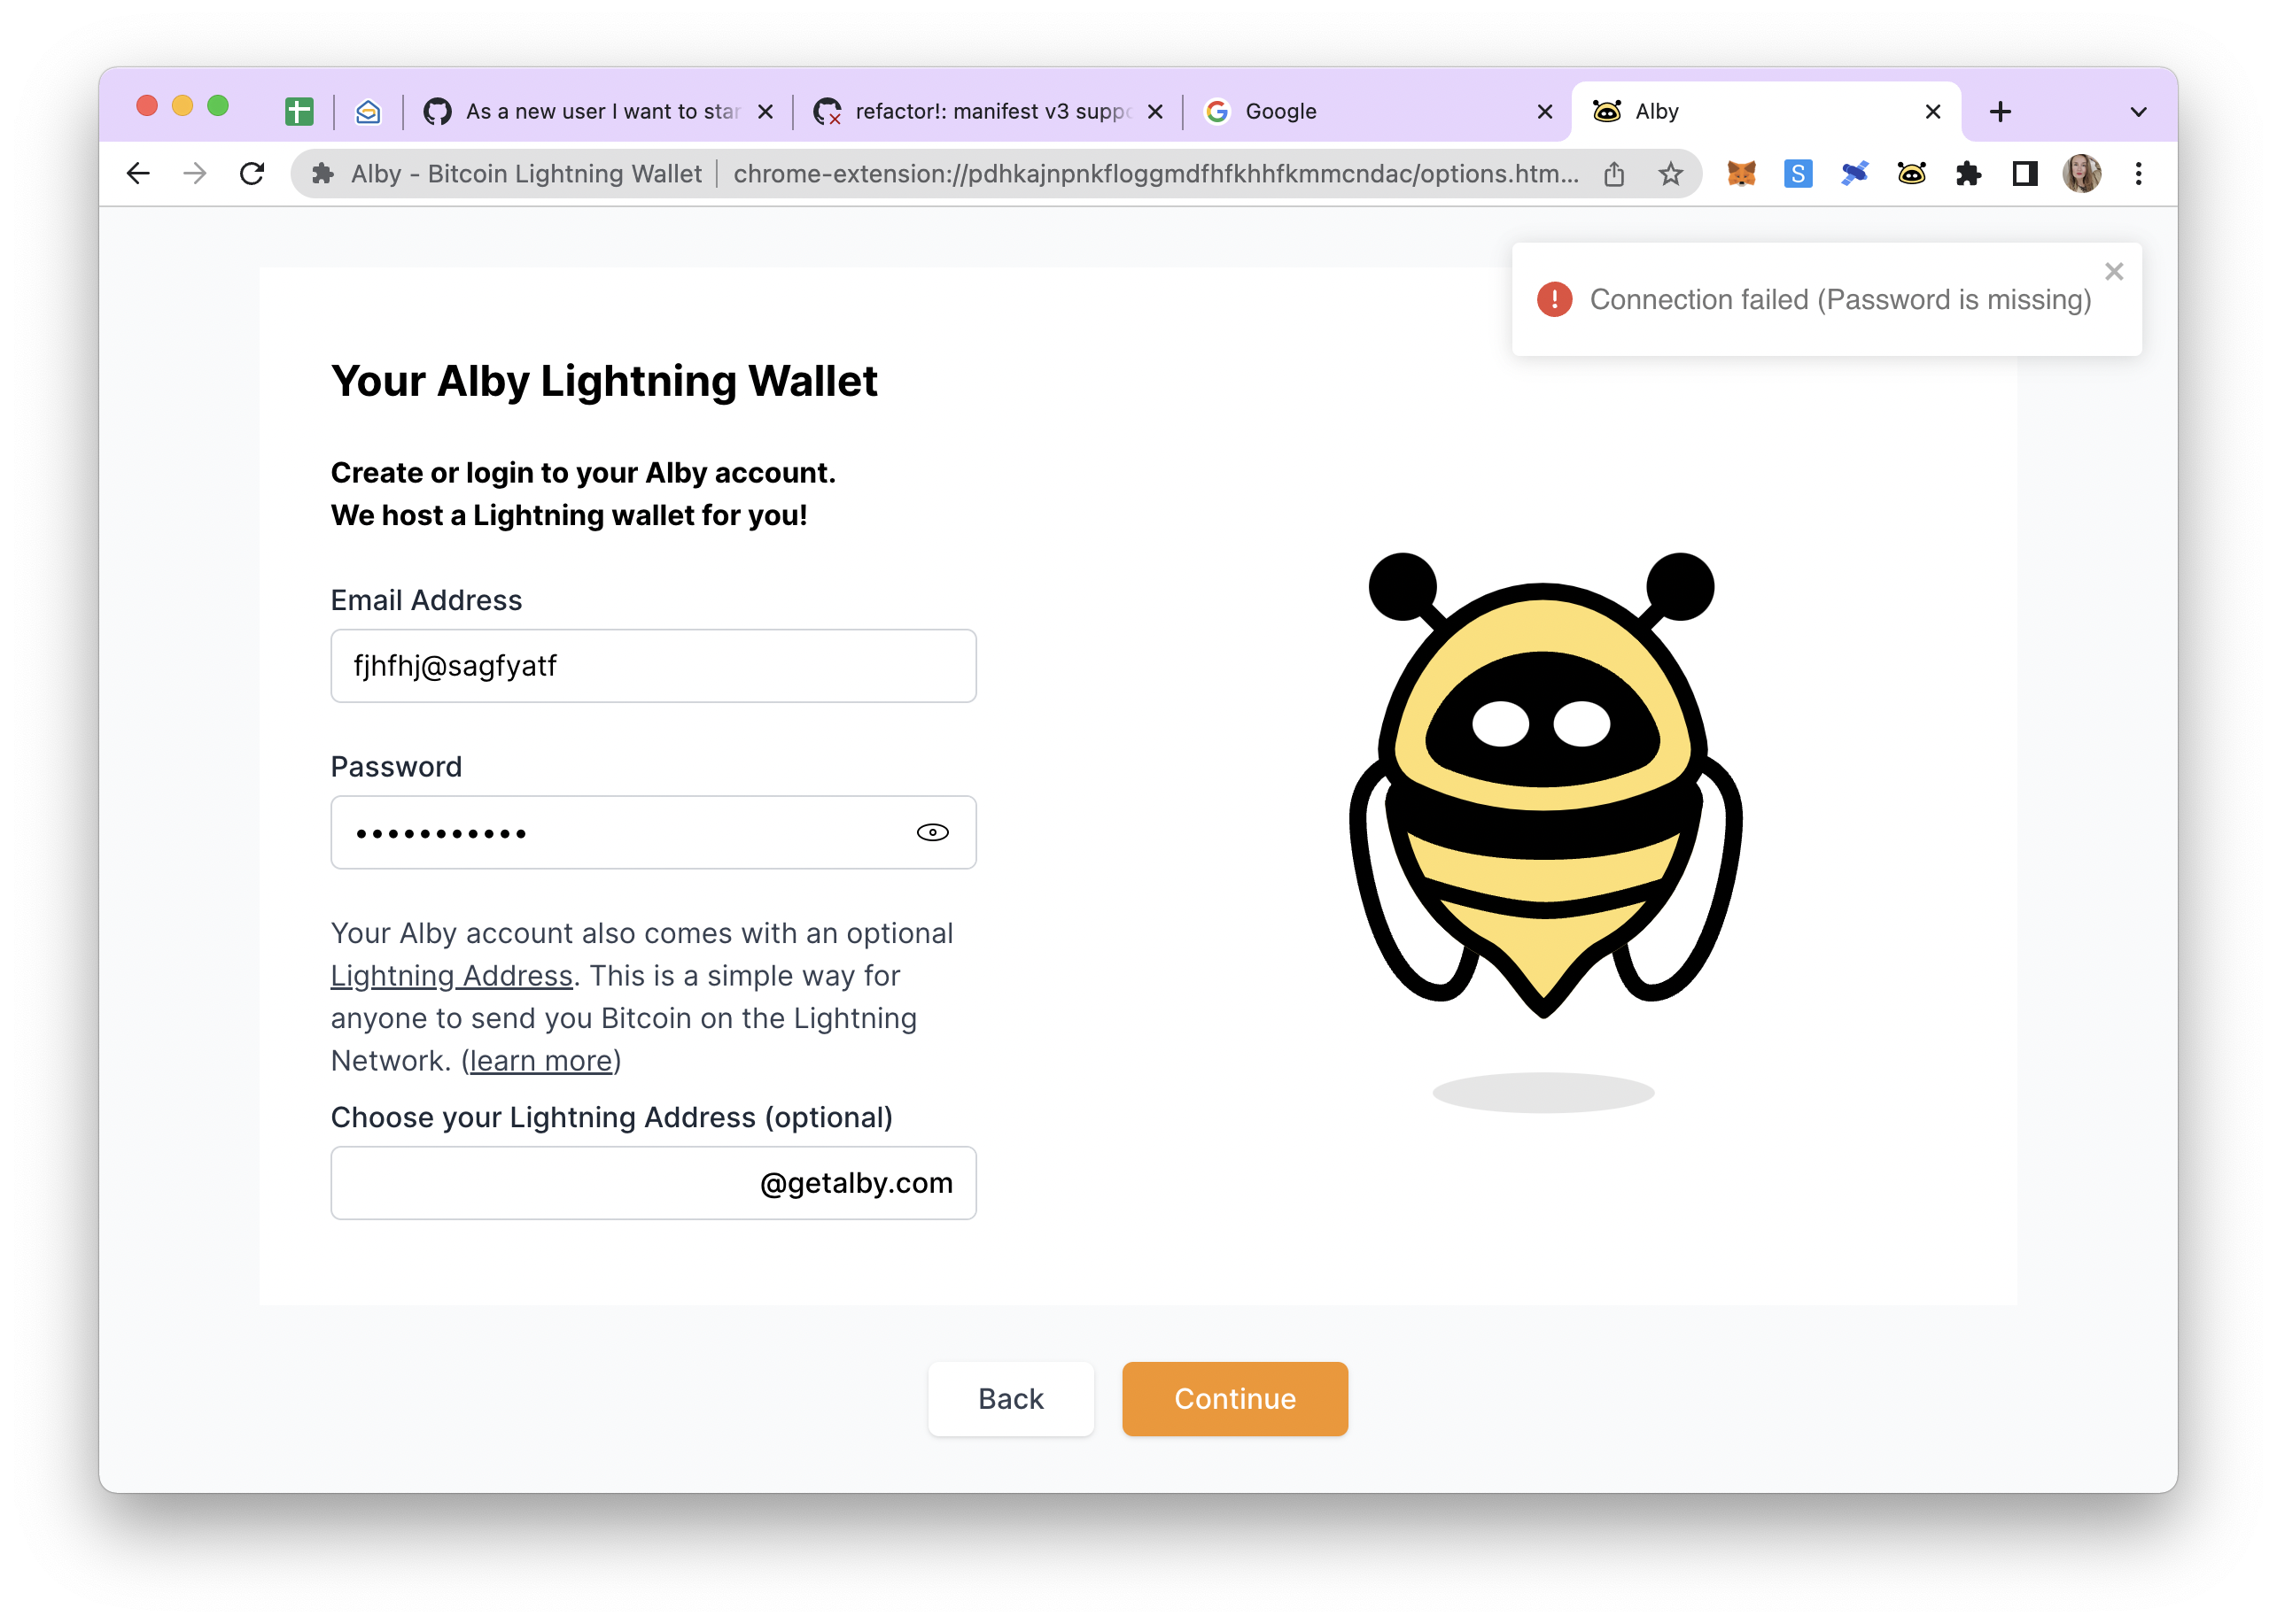This screenshot has height=1624, width=2277.
Task: Open the Lightning Address link
Action: (x=451, y=975)
